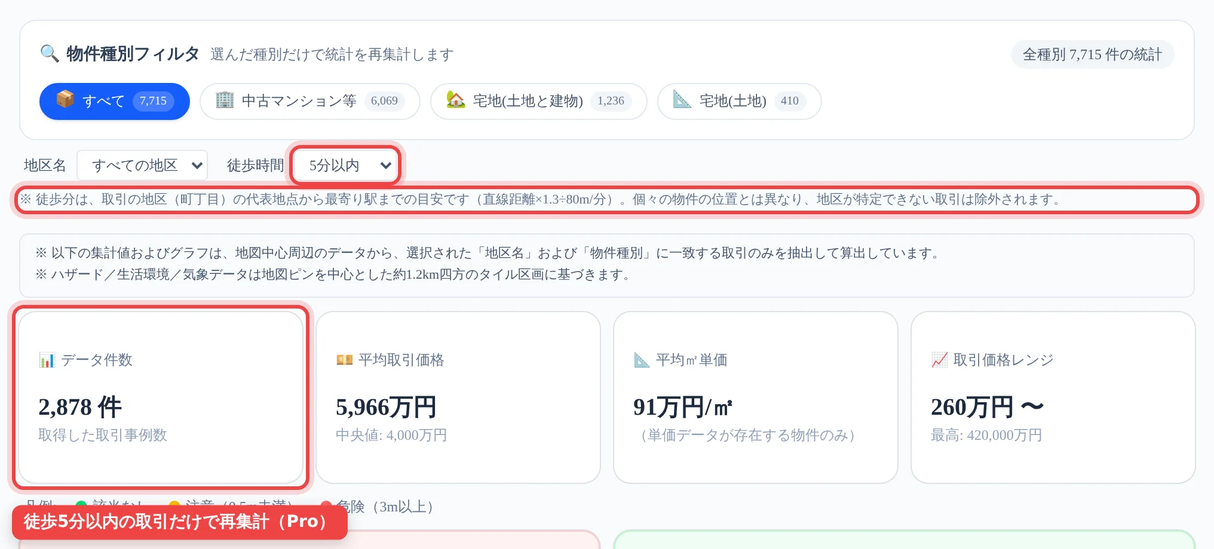Viewport: 1214px width, 549px height.
Task: Click 危険（3m以上）legend entry
Action: [x=380, y=507]
